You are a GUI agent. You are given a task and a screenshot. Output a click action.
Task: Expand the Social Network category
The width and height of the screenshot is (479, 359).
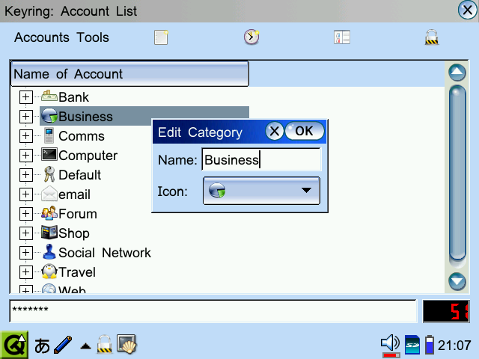click(x=25, y=253)
